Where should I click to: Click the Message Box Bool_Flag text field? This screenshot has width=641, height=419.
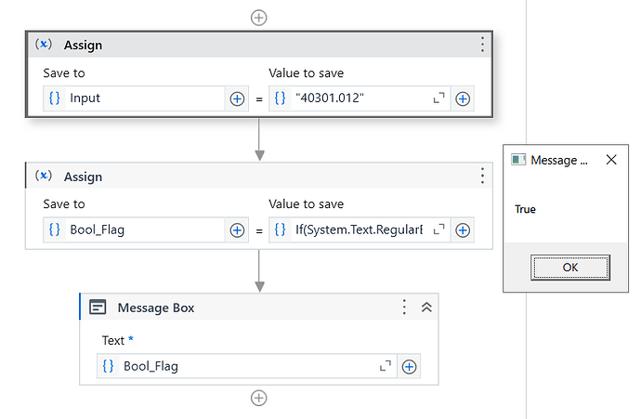[242, 367]
